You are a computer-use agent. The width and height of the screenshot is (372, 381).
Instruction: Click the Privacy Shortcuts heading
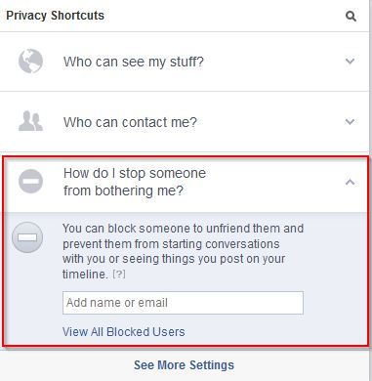point(56,16)
